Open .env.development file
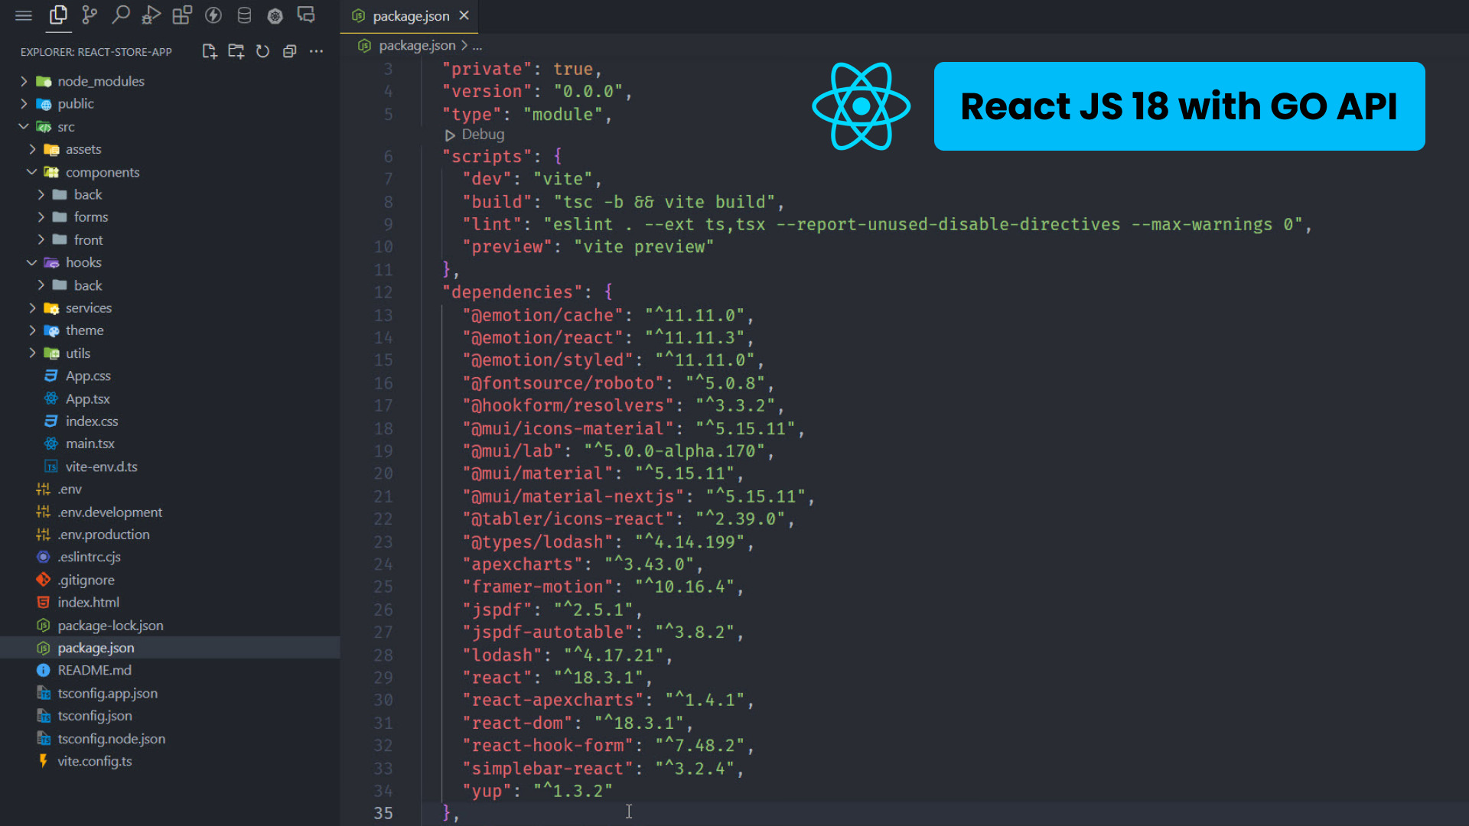This screenshot has height=826, width=1469. point(109,512)
